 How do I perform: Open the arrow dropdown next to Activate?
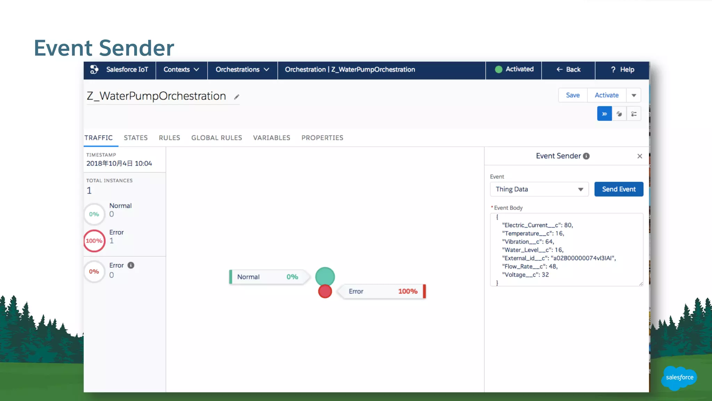(633, 95)
